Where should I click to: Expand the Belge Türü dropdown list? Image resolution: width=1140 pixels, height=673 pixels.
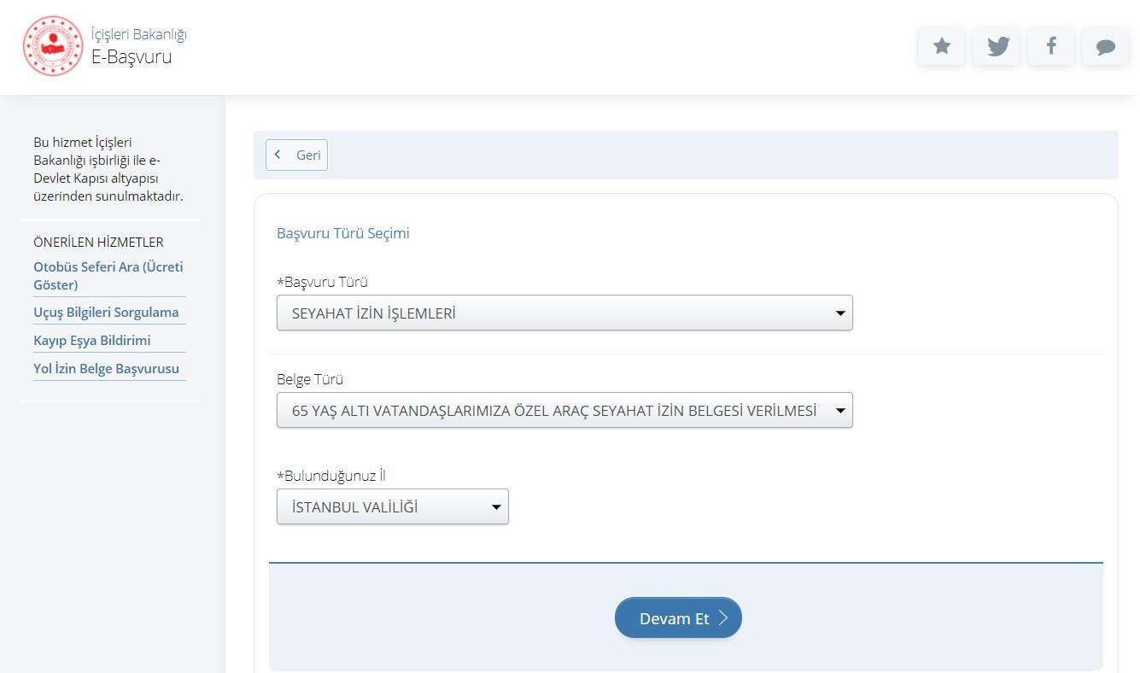[564, 411]
